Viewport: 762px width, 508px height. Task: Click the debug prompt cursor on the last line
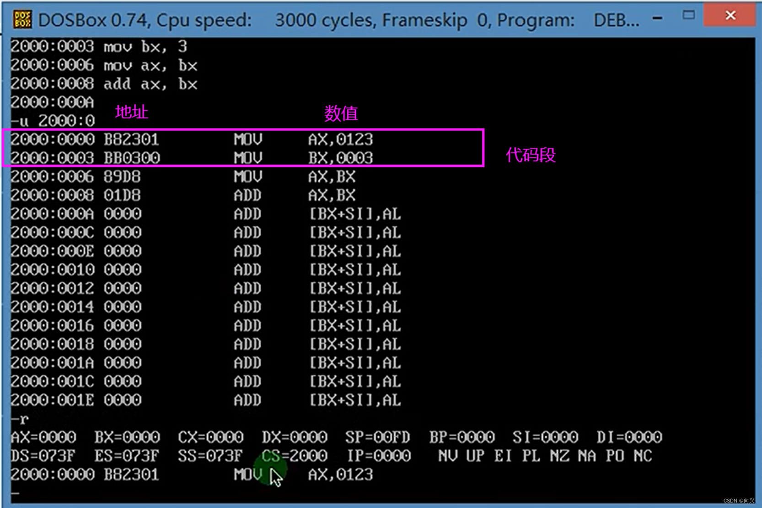pos(15,494)
